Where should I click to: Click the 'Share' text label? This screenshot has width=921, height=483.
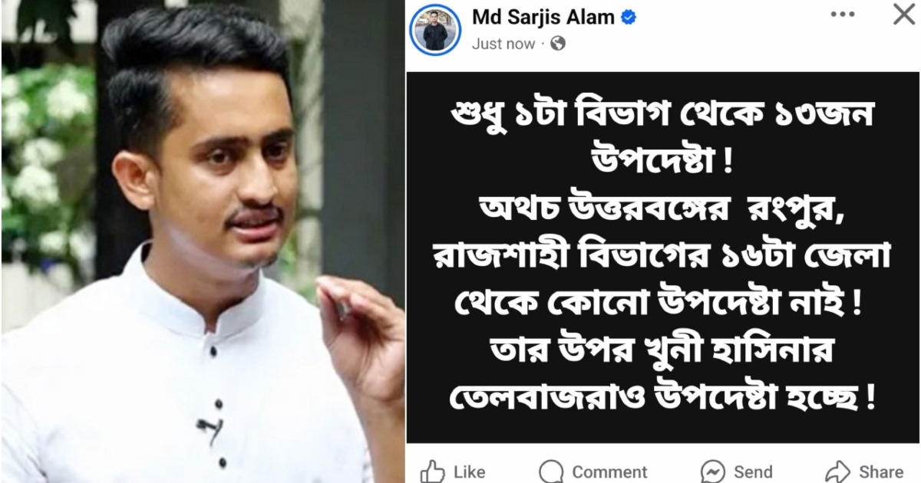[881, 472]
